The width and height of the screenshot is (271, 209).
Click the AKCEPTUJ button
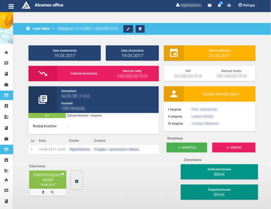187,147
